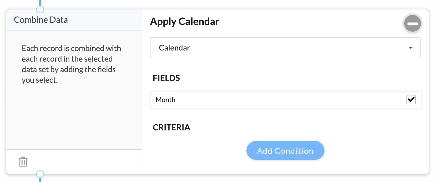The image size is (436, 182).
Task: Click the blue connector line above the step
Action: (40, 3)
